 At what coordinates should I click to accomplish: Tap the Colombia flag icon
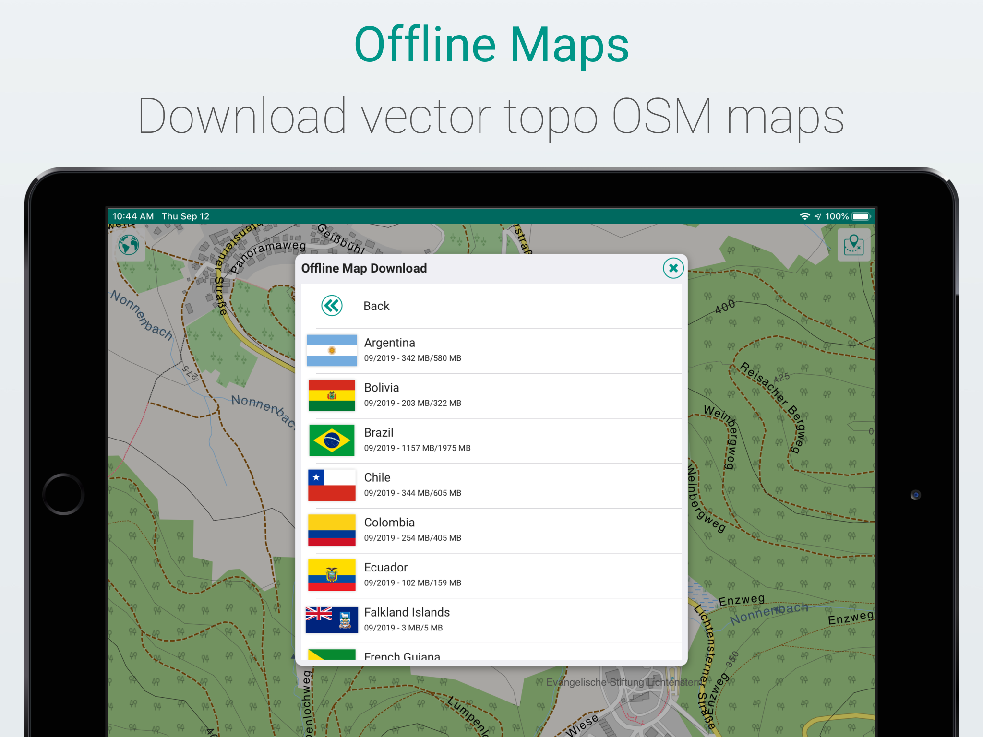pyautogui.click(x=332, y=530)
